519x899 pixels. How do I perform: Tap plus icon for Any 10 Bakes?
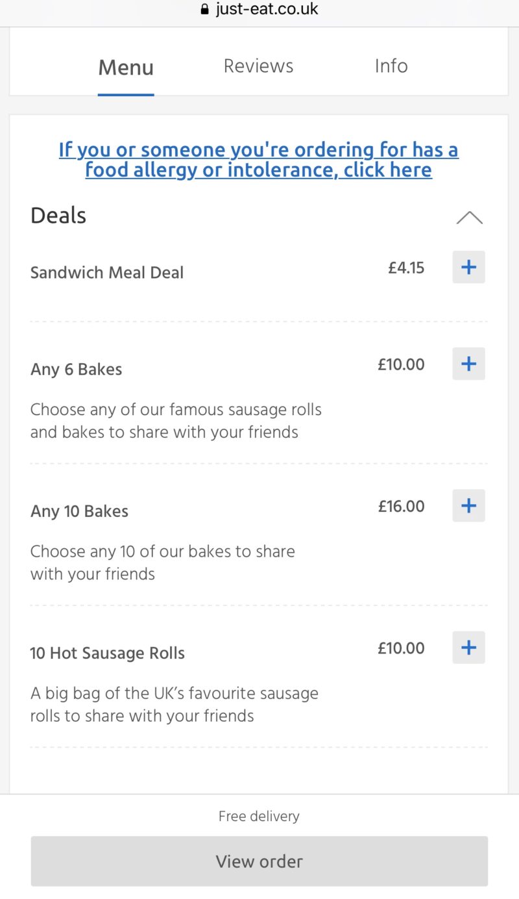click(x=468, y=506)
